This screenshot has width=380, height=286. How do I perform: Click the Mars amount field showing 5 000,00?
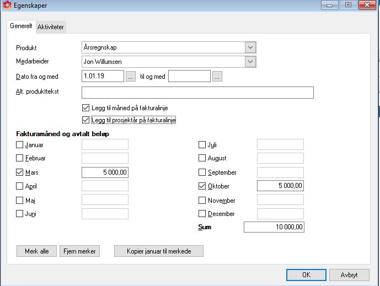pos(105,172)
